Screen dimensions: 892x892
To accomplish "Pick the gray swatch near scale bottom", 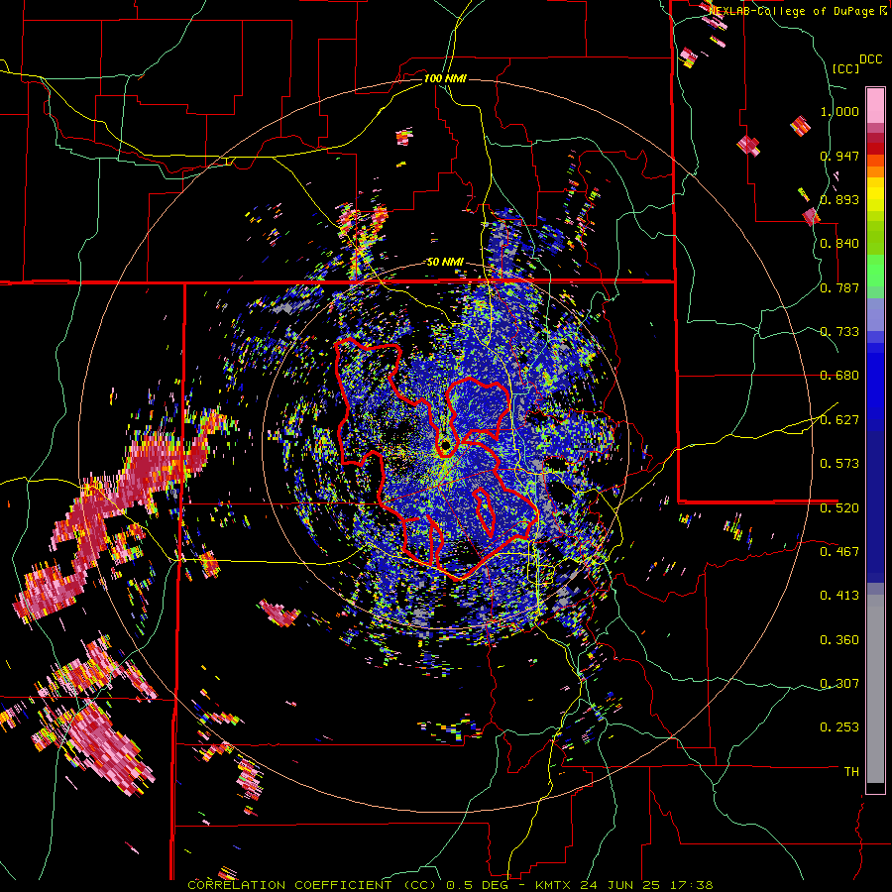I will (875, 689).
